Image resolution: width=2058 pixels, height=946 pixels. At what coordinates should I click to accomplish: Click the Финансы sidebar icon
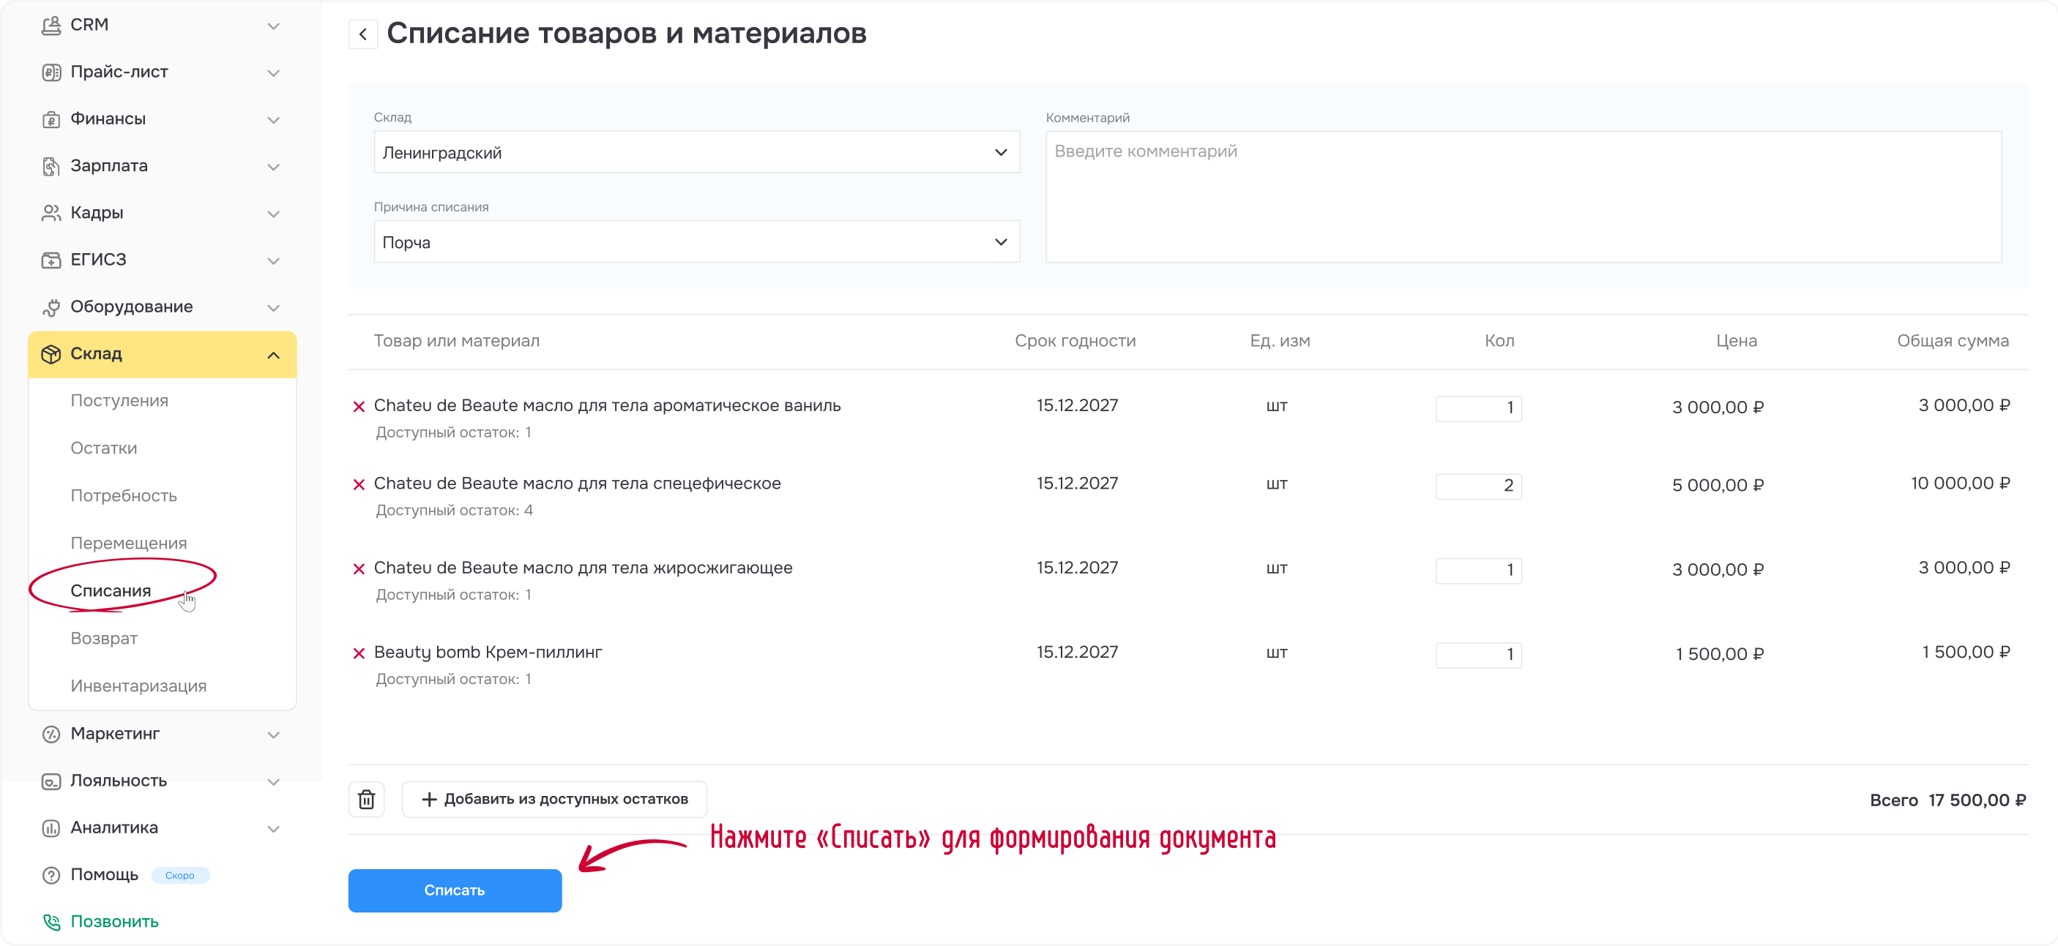[x=51, y=120]
